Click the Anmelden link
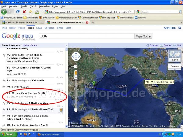The height and width of the screenshot is (137, 183). [x=170, y=28]
